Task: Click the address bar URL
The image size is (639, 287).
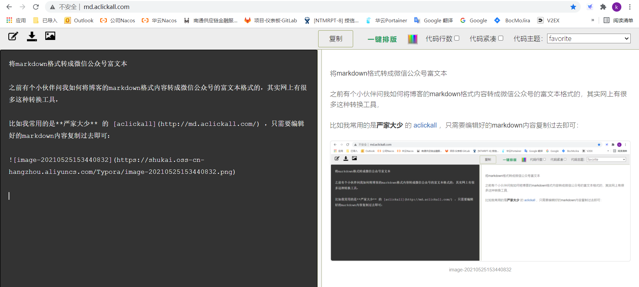Action: coord(106,7)
